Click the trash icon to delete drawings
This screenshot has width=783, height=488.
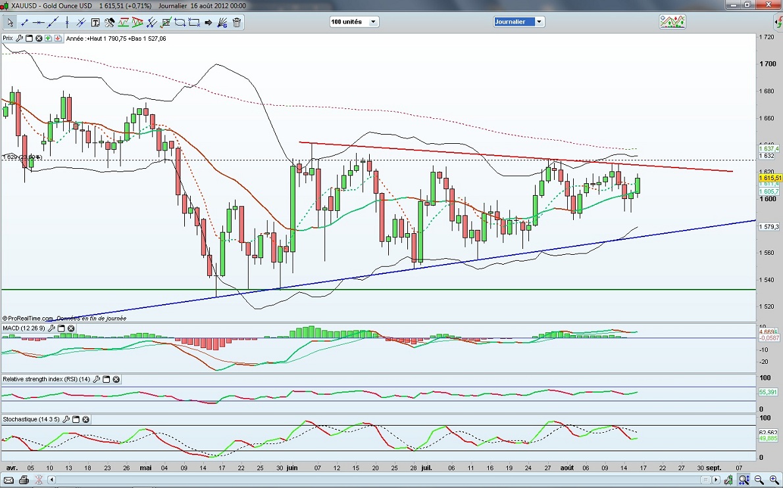(x=237, y=22)
